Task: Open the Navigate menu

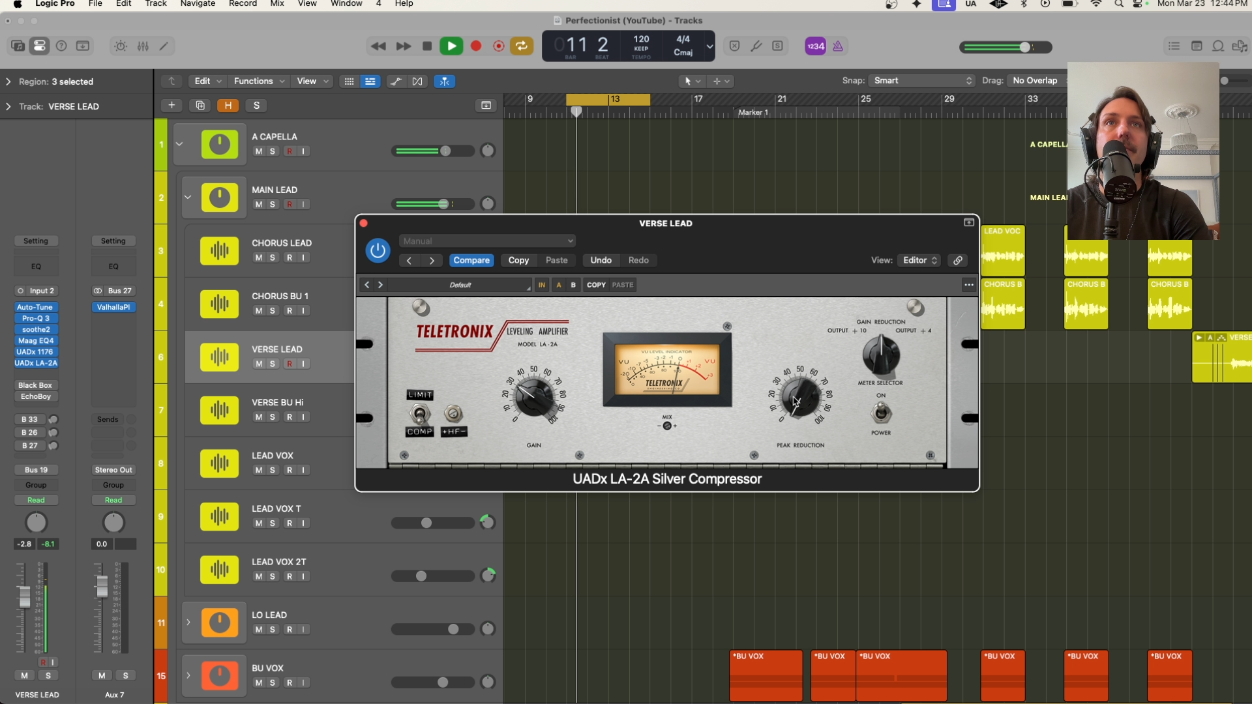Action: pos(198,4)
